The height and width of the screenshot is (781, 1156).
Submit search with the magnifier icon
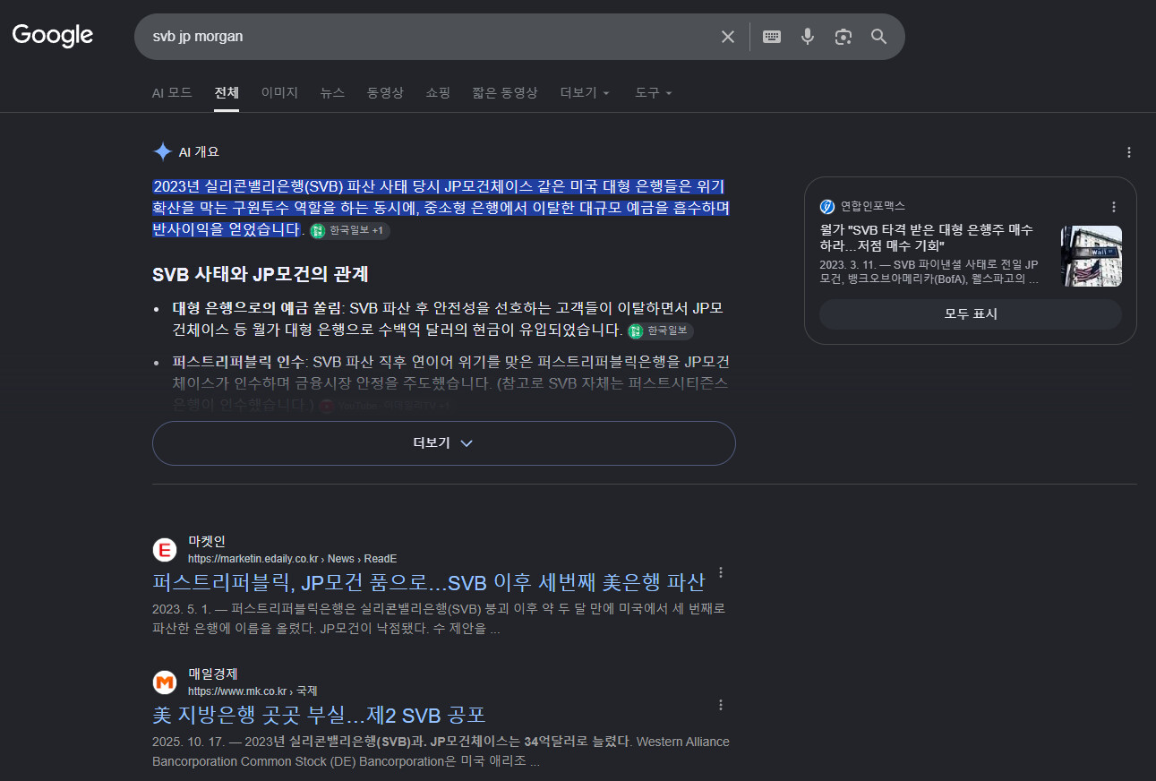pos(879,37)
